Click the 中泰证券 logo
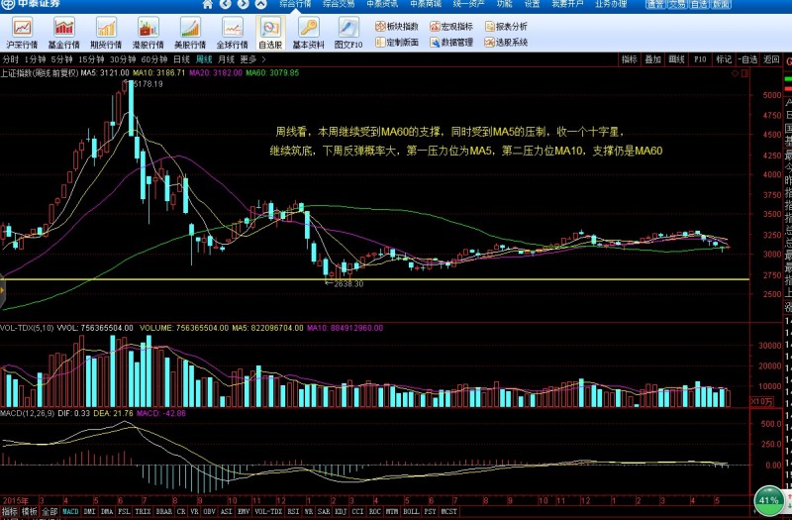Viewport: 792px width, 520px height. 31,4
